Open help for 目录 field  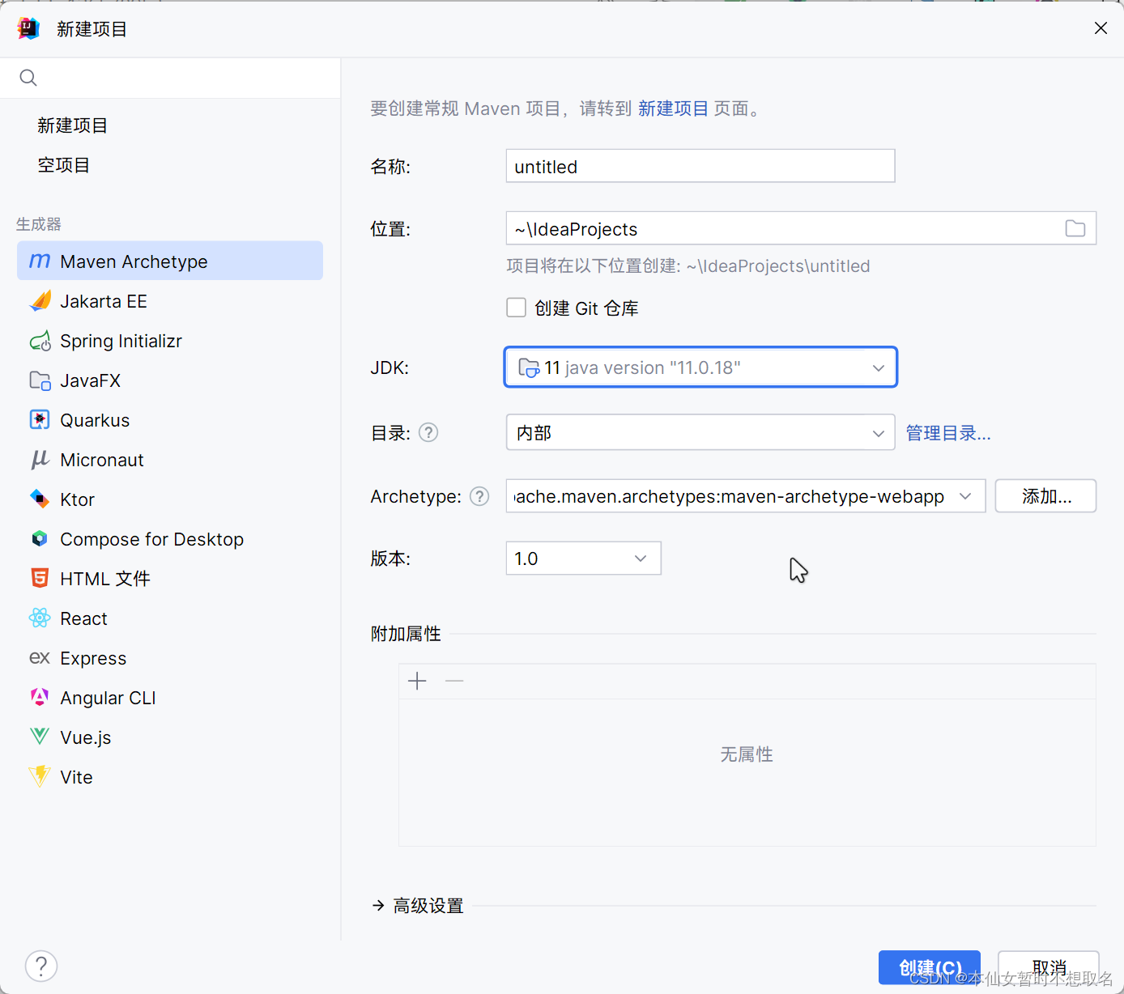tap(428, 433)
